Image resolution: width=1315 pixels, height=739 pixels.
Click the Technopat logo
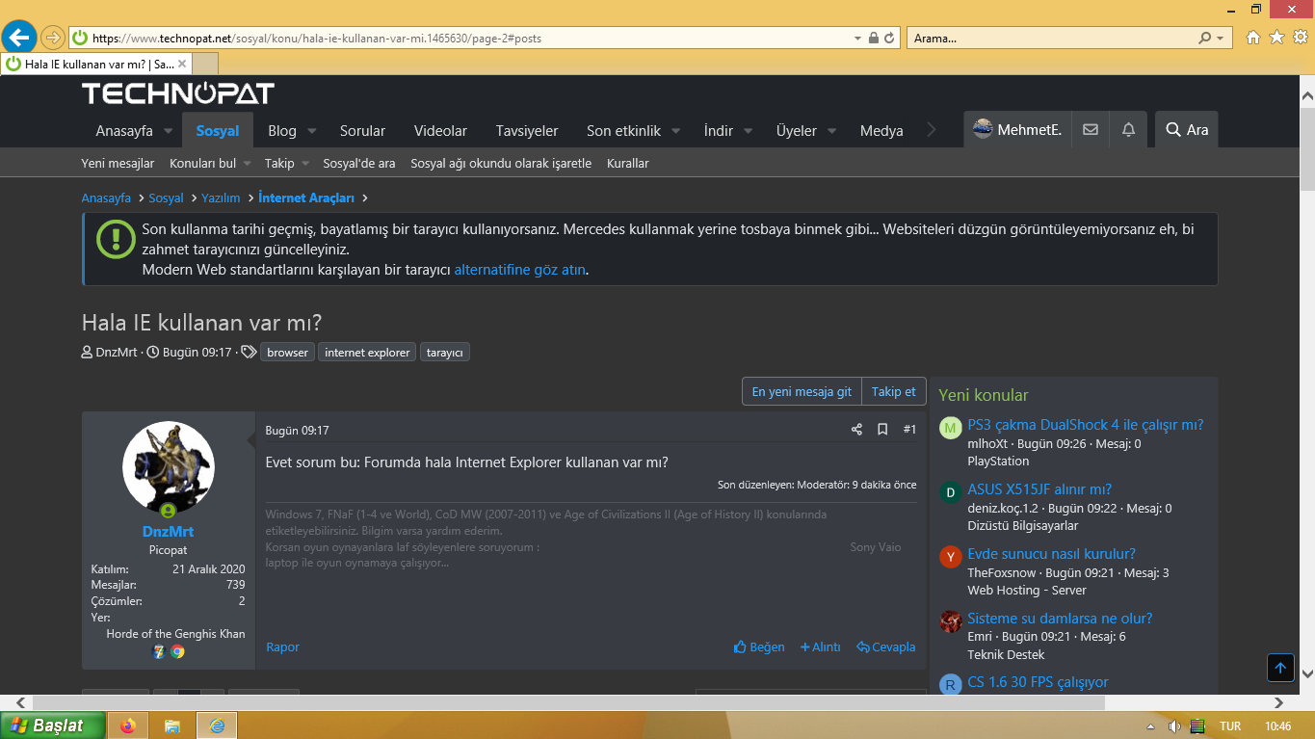pyautogui.click(x=178, y=93)
